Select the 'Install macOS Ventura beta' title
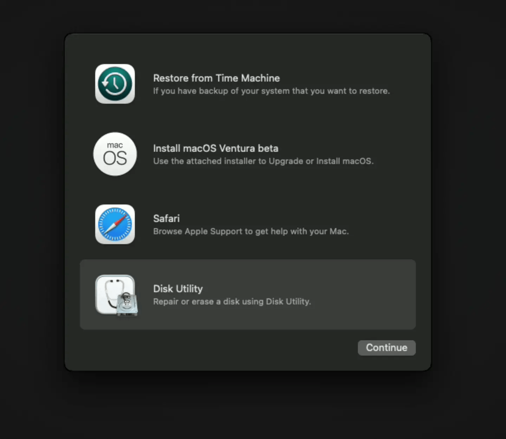 point(216,148)
